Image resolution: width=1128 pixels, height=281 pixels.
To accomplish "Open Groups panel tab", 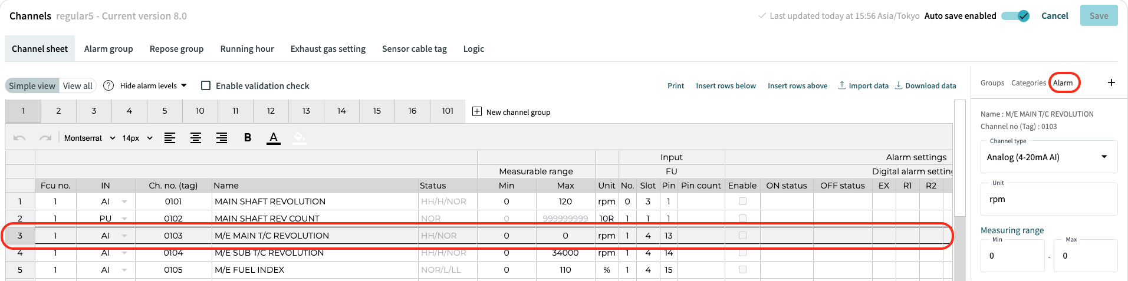I will (992, 82).
